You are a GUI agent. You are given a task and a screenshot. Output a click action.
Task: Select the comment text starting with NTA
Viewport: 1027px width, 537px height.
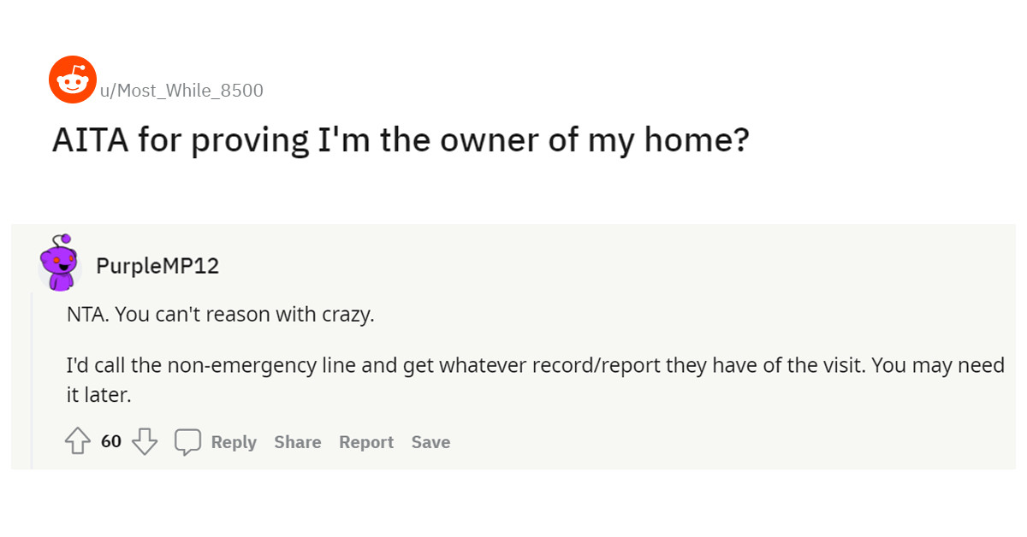point(219,314)
